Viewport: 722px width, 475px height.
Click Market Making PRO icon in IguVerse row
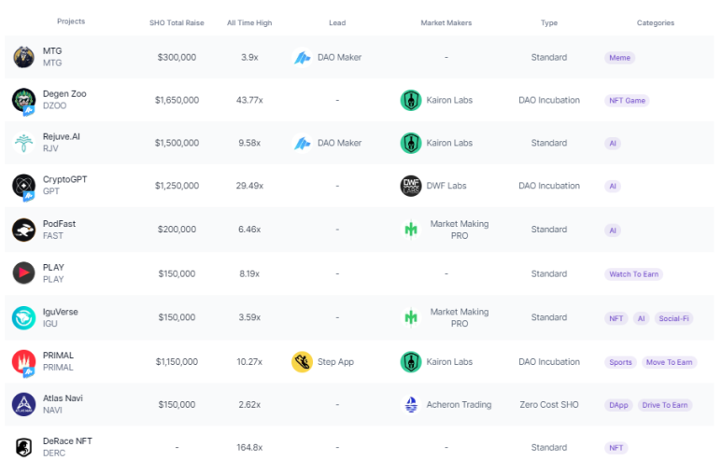point(411,317)
